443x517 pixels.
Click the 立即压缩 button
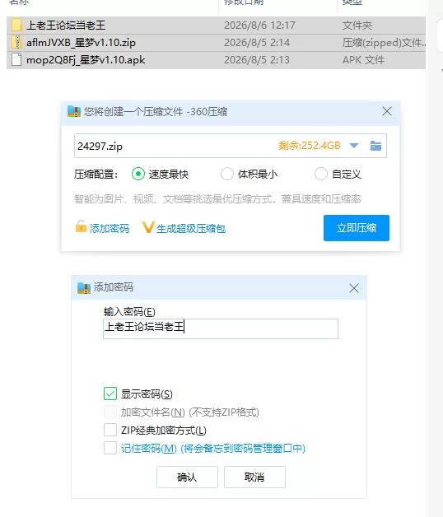357,228
